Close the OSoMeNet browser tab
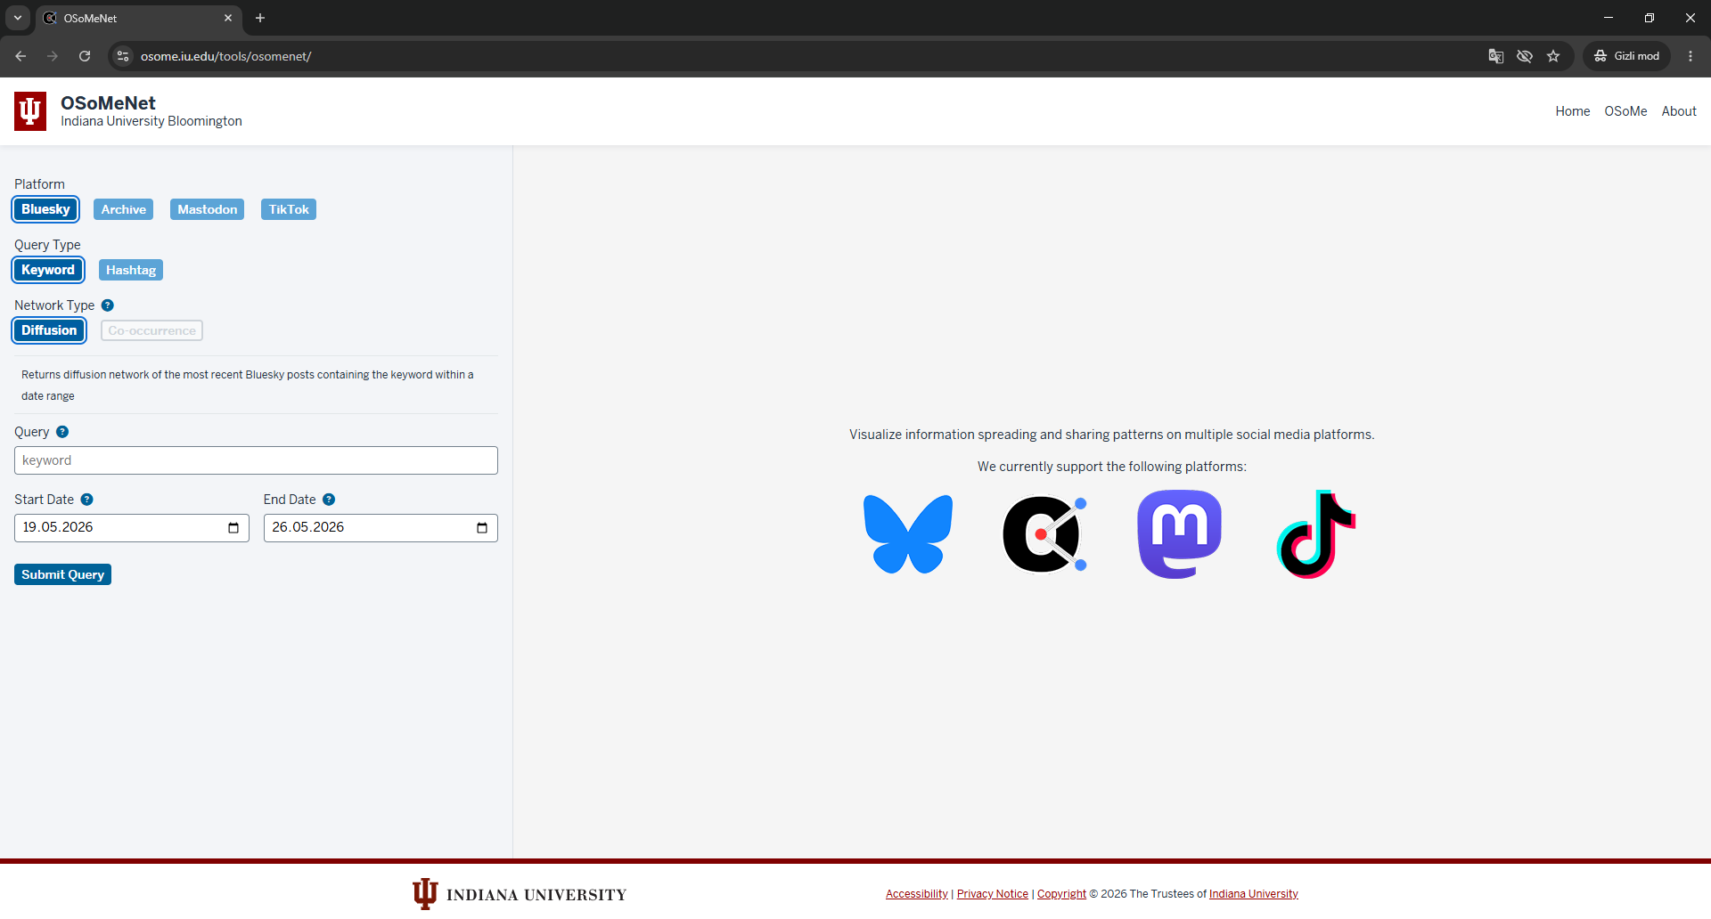This screenshot has width=1711, height=919. coord(228,18)
